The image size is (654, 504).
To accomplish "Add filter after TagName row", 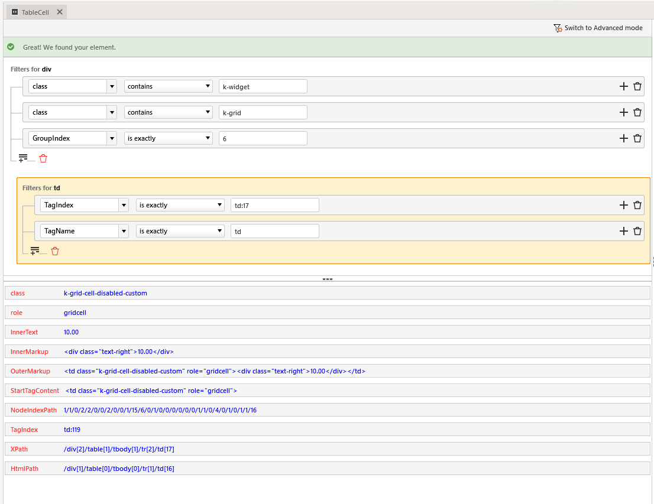I will [x=623, y=231].
